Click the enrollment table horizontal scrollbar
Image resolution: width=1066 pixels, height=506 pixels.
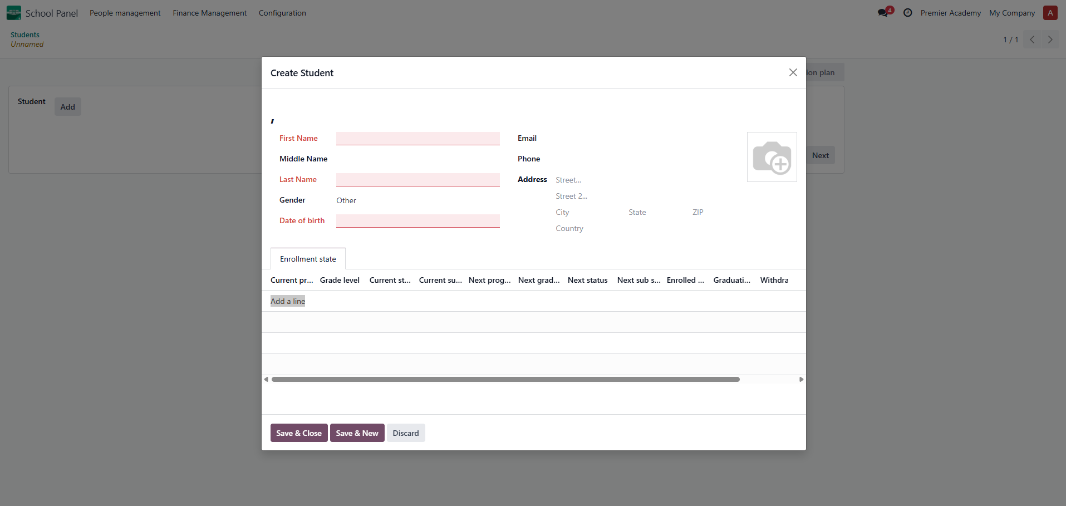tap(505, 379)
